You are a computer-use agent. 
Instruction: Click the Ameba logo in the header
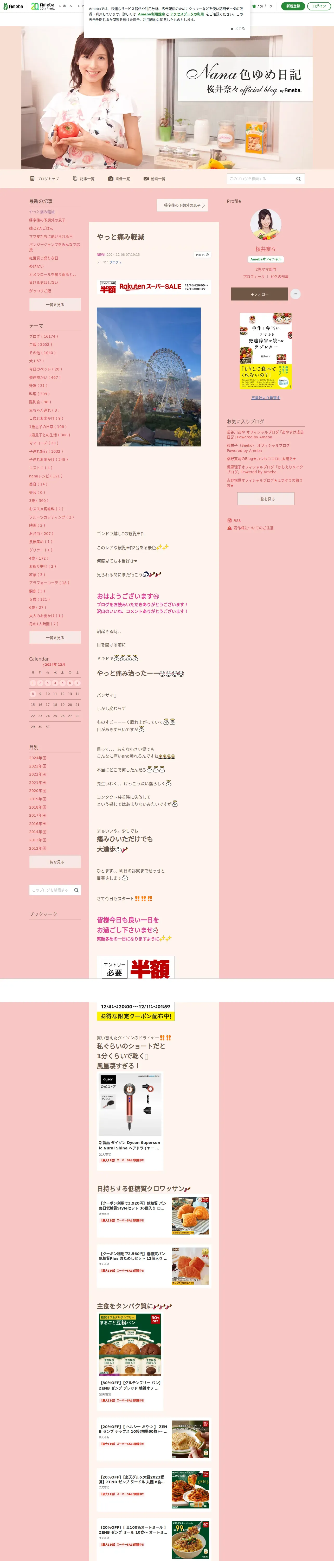[x=13, y=6]
